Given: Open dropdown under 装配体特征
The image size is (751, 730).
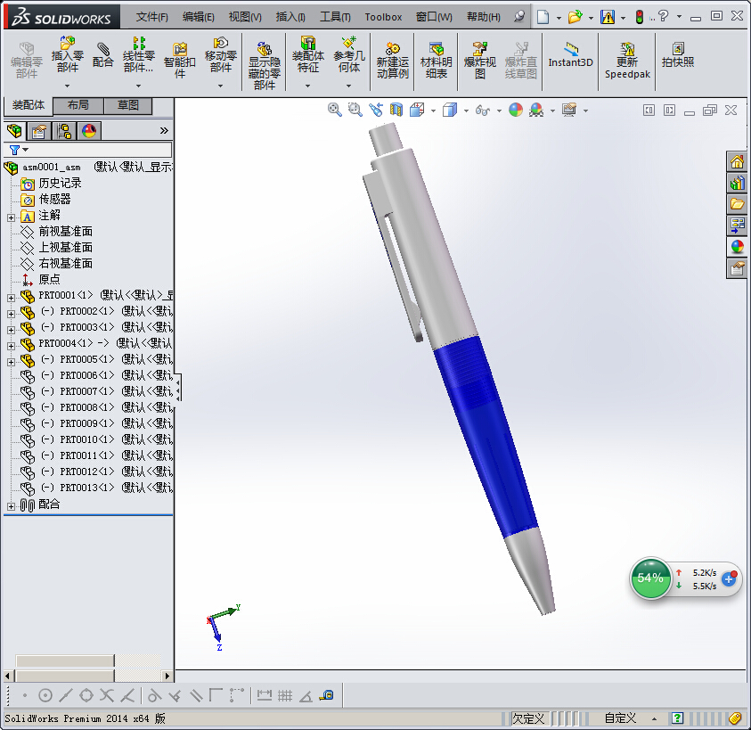Looking at the screenshot, I should (x=307, y=86).
